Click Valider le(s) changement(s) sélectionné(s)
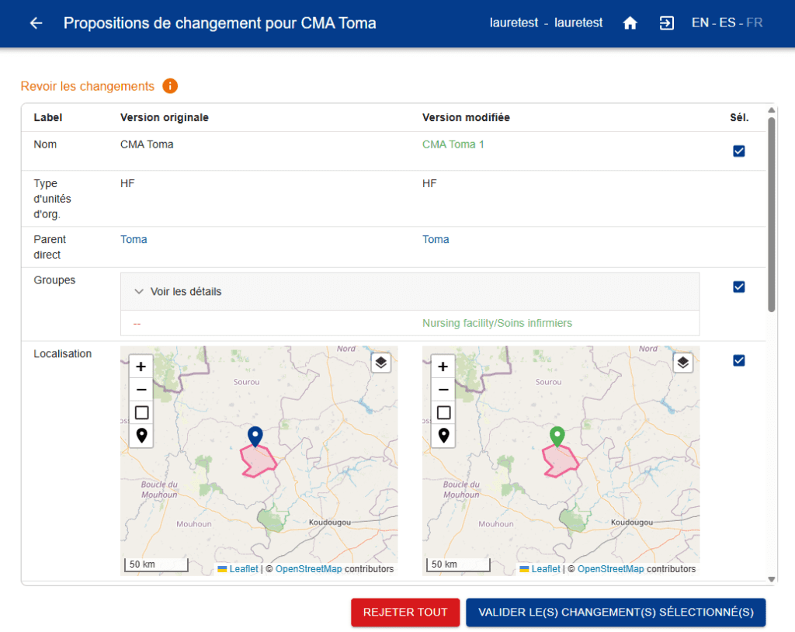The height and width of the screenshot is (632, 795). click(x=616, y=612)
